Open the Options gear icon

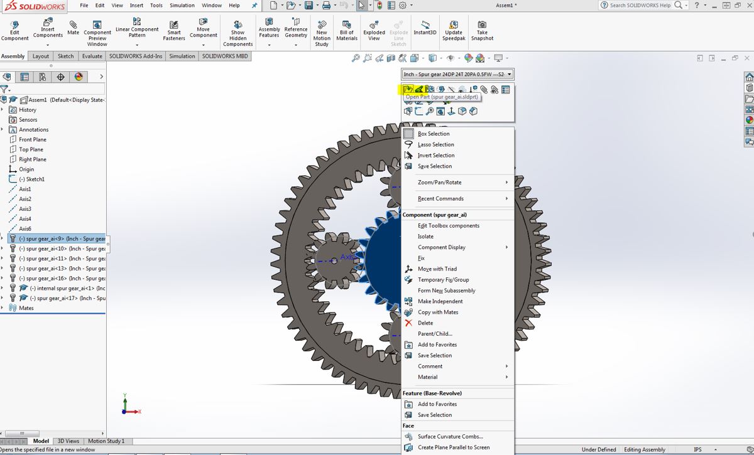[x=403, y=5]
